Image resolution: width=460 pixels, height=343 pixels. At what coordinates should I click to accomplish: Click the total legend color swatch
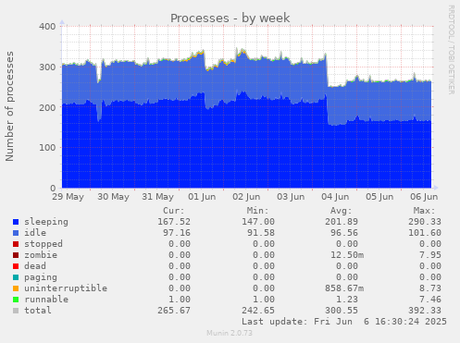point(16,311)
